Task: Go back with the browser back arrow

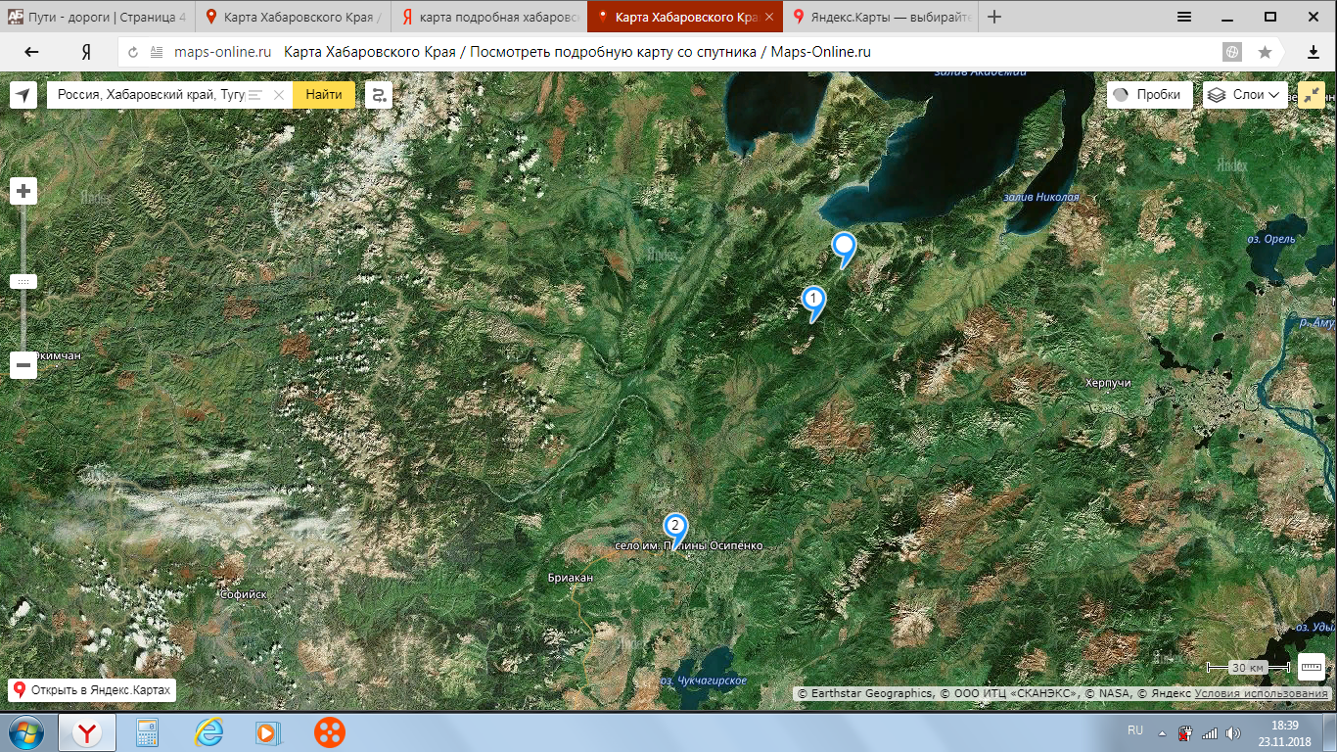Action: click(31, 52)
